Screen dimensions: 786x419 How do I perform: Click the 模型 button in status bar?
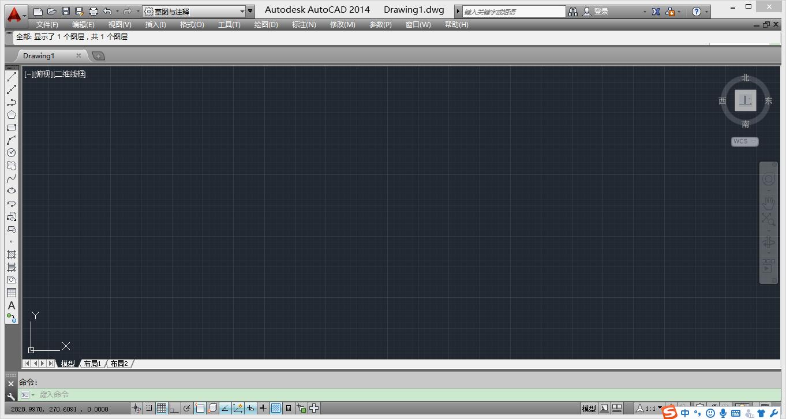(x=589, y=409)
